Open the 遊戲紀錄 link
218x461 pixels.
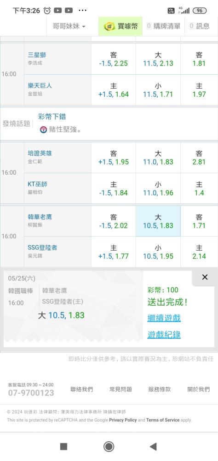tap(164, 335)
